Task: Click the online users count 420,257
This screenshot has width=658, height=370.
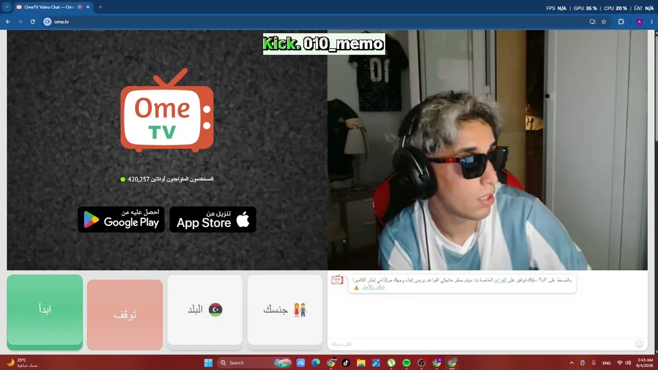Action: point(138,179)
